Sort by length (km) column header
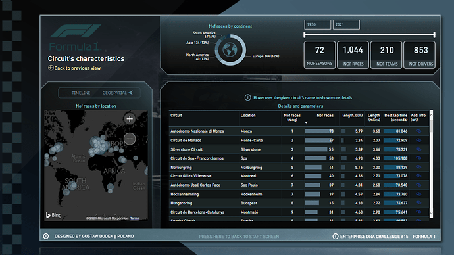 coord(353,116)
